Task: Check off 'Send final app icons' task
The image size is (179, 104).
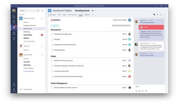Action: (52, 76)
